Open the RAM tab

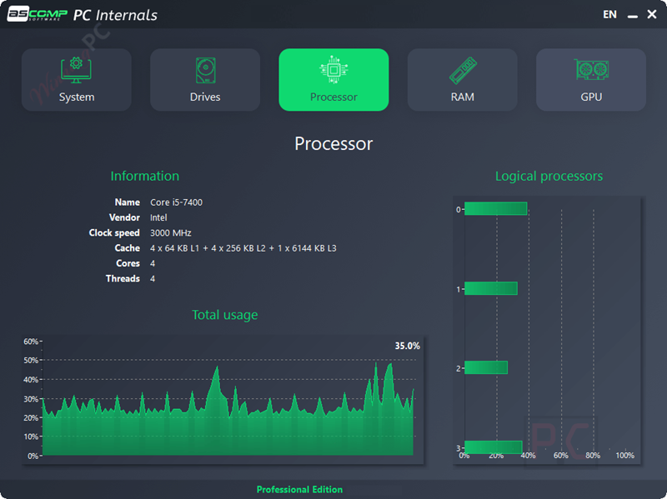[x=463, y=79]
